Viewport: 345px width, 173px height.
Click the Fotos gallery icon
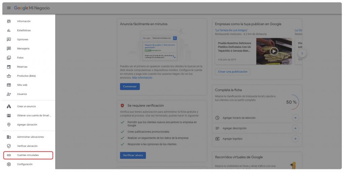pos(9,58)
